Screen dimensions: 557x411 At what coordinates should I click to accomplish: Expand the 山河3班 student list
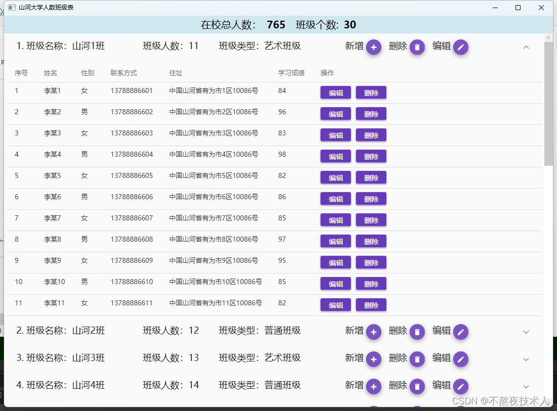pyautogui.click(x=526, y=359)
